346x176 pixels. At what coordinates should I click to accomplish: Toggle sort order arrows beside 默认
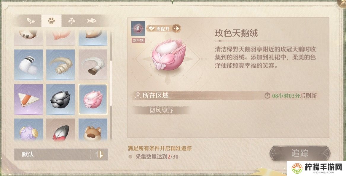[100, 154]
